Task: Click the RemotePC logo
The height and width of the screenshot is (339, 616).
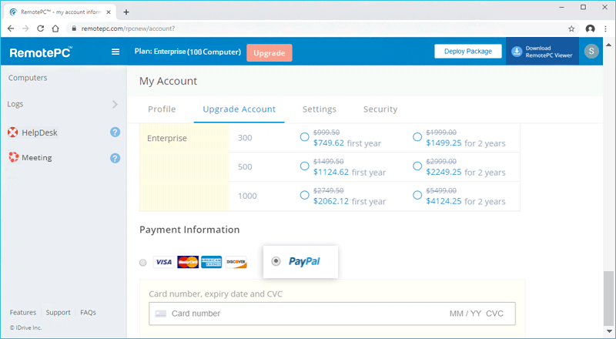Action: (41, 52)
